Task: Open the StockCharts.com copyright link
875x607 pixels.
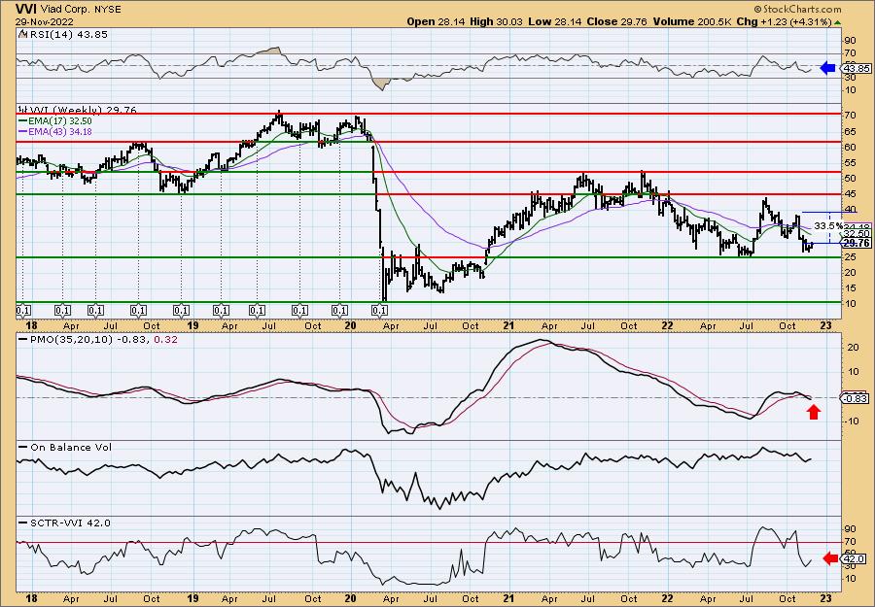Action: [x=798, y=10]
